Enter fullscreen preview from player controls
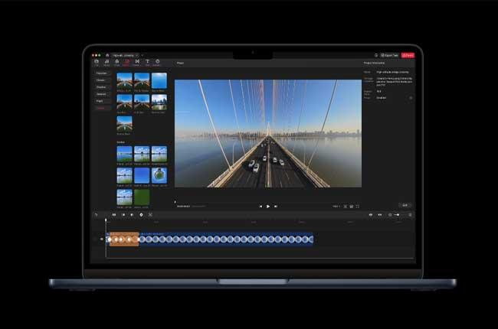This screenshot has width=498, height=329. tap(357, 206)
